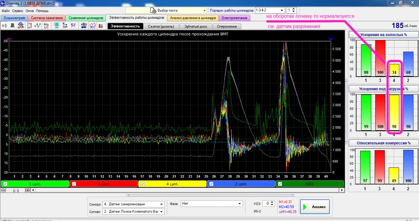The height and width of the screenshot is (221, 419).
Task: Open the Фаза dropdown
Action: pyautogui.click(x=212, y=204)
